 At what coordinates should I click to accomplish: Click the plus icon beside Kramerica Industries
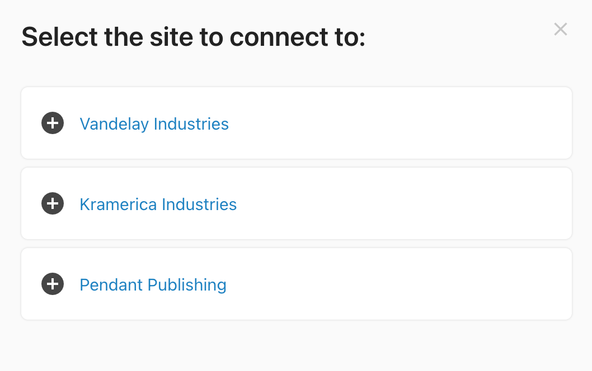pyautogui.click(x=53, y=203)
